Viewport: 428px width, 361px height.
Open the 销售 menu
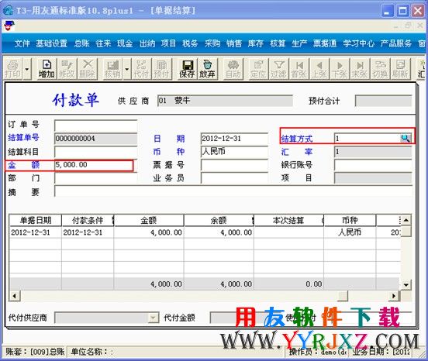point(234,43)
